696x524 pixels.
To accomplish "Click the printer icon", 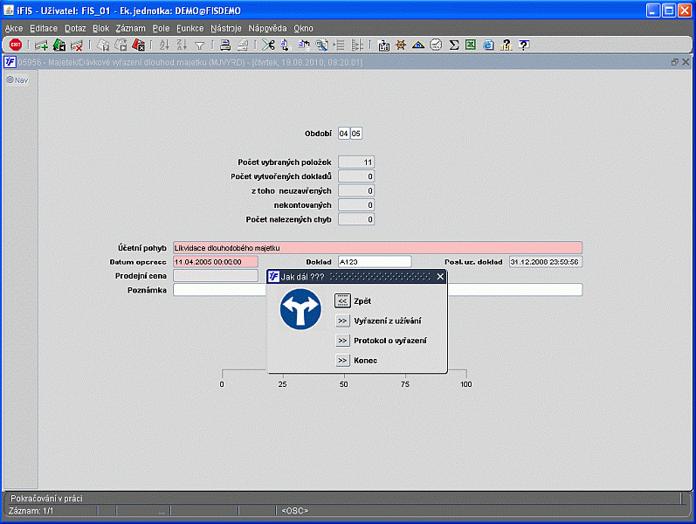I will point(225,45).
